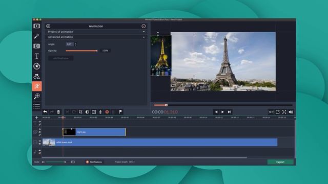Click the Undo arrow
Screen dimensions: 328x184
45,112
